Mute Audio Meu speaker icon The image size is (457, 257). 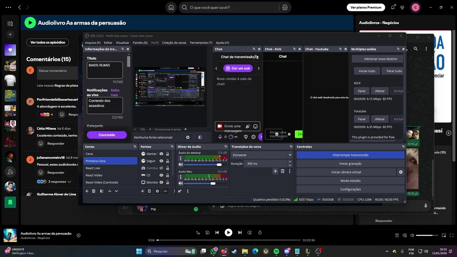click(x=181, y=183)
